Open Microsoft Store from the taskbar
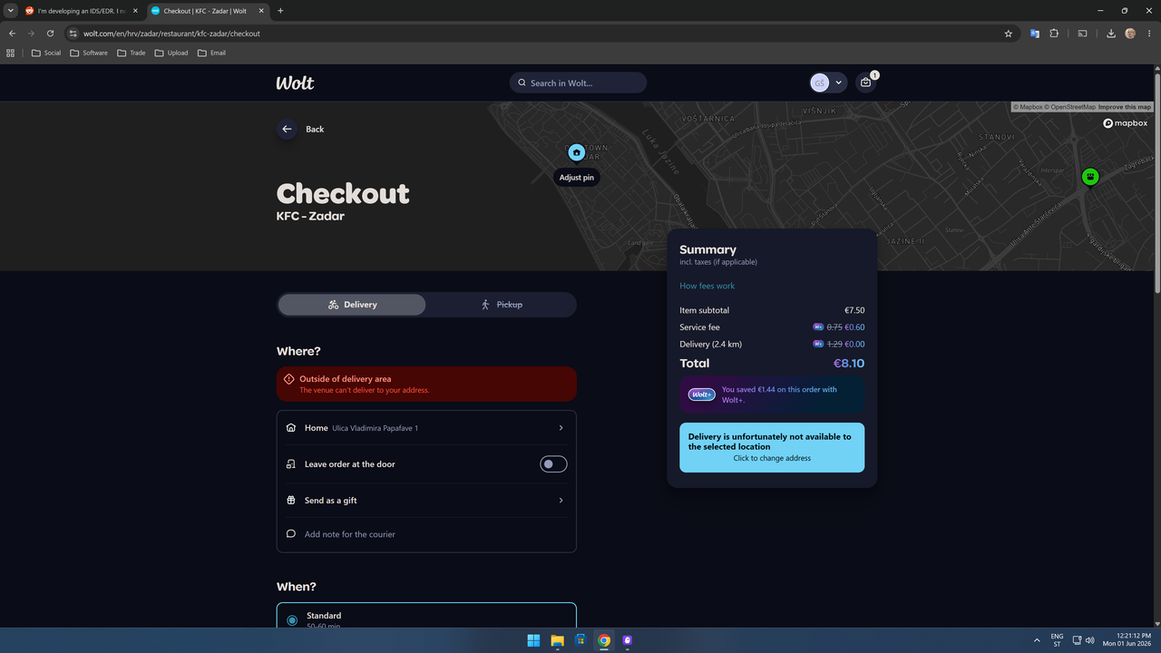This screenshot has width=1161, height=653. point(580,640)
